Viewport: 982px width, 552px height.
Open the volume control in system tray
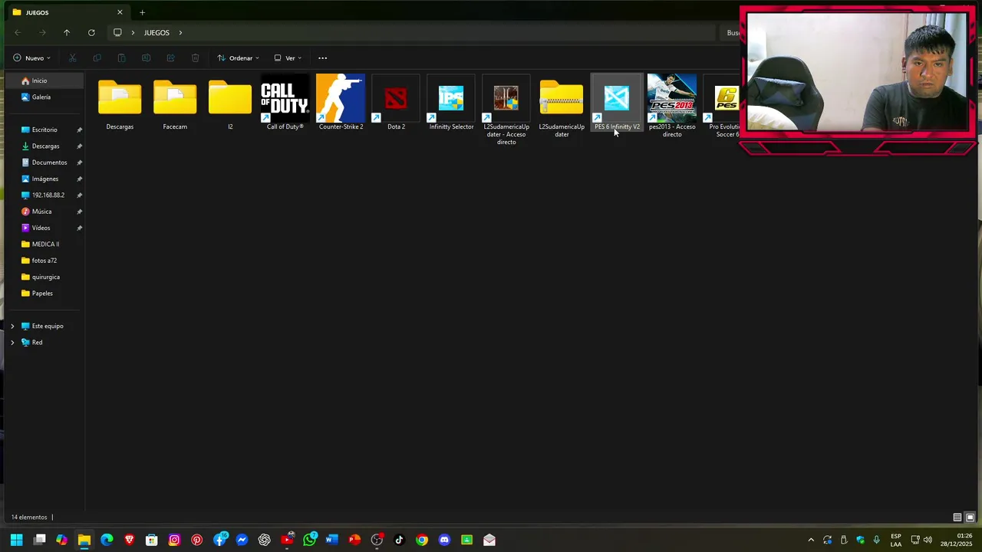coord(928,540)
